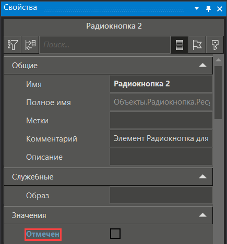
Task: Collapse the Общие section
Action: coord(202,66)
